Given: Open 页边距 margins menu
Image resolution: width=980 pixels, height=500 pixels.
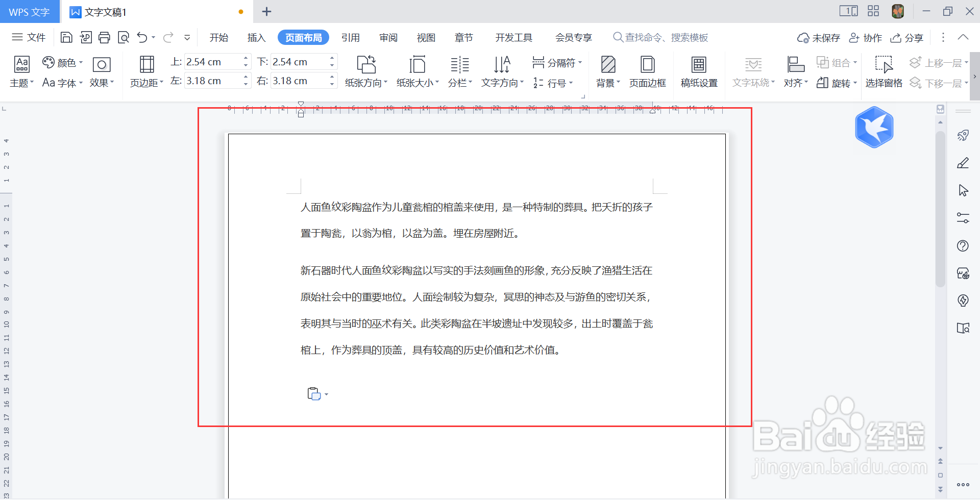Looking at the screenshot, I should pyautogui.click(x=146, y=72).
